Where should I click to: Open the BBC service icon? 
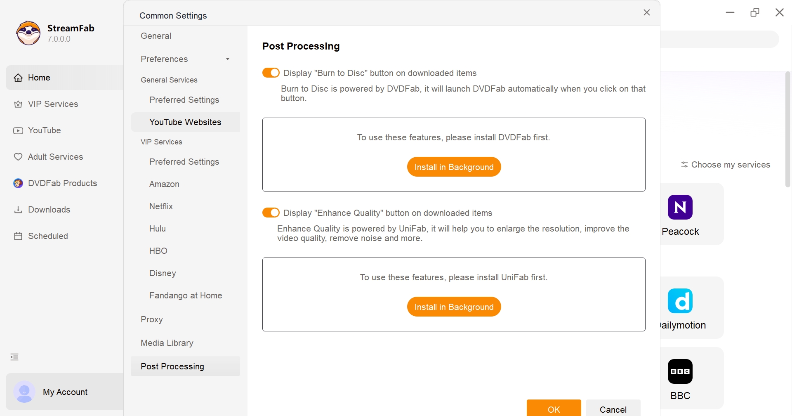click(680, 371)
